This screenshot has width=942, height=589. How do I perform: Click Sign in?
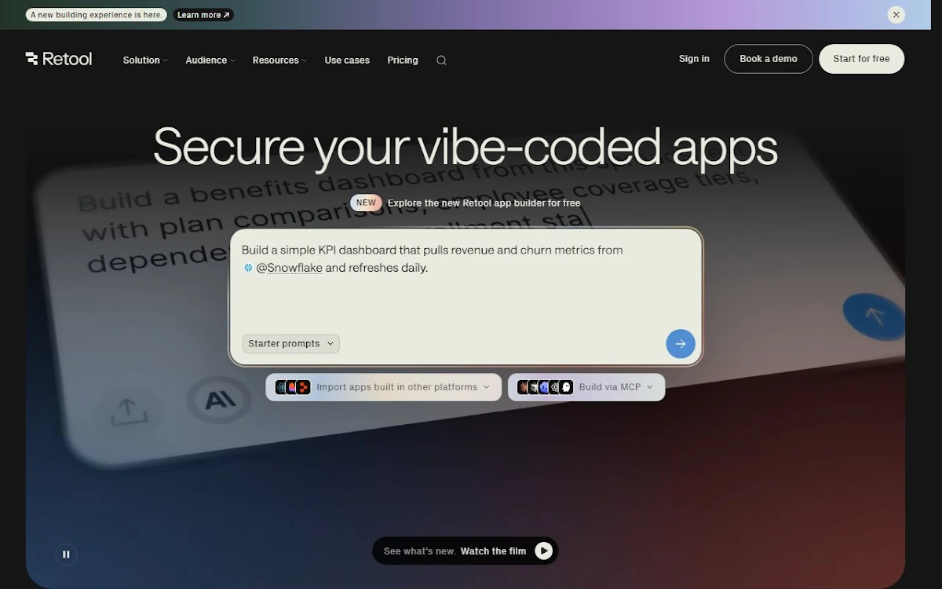tap(694, 59)
